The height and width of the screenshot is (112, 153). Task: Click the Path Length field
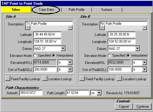pos(77,93)
